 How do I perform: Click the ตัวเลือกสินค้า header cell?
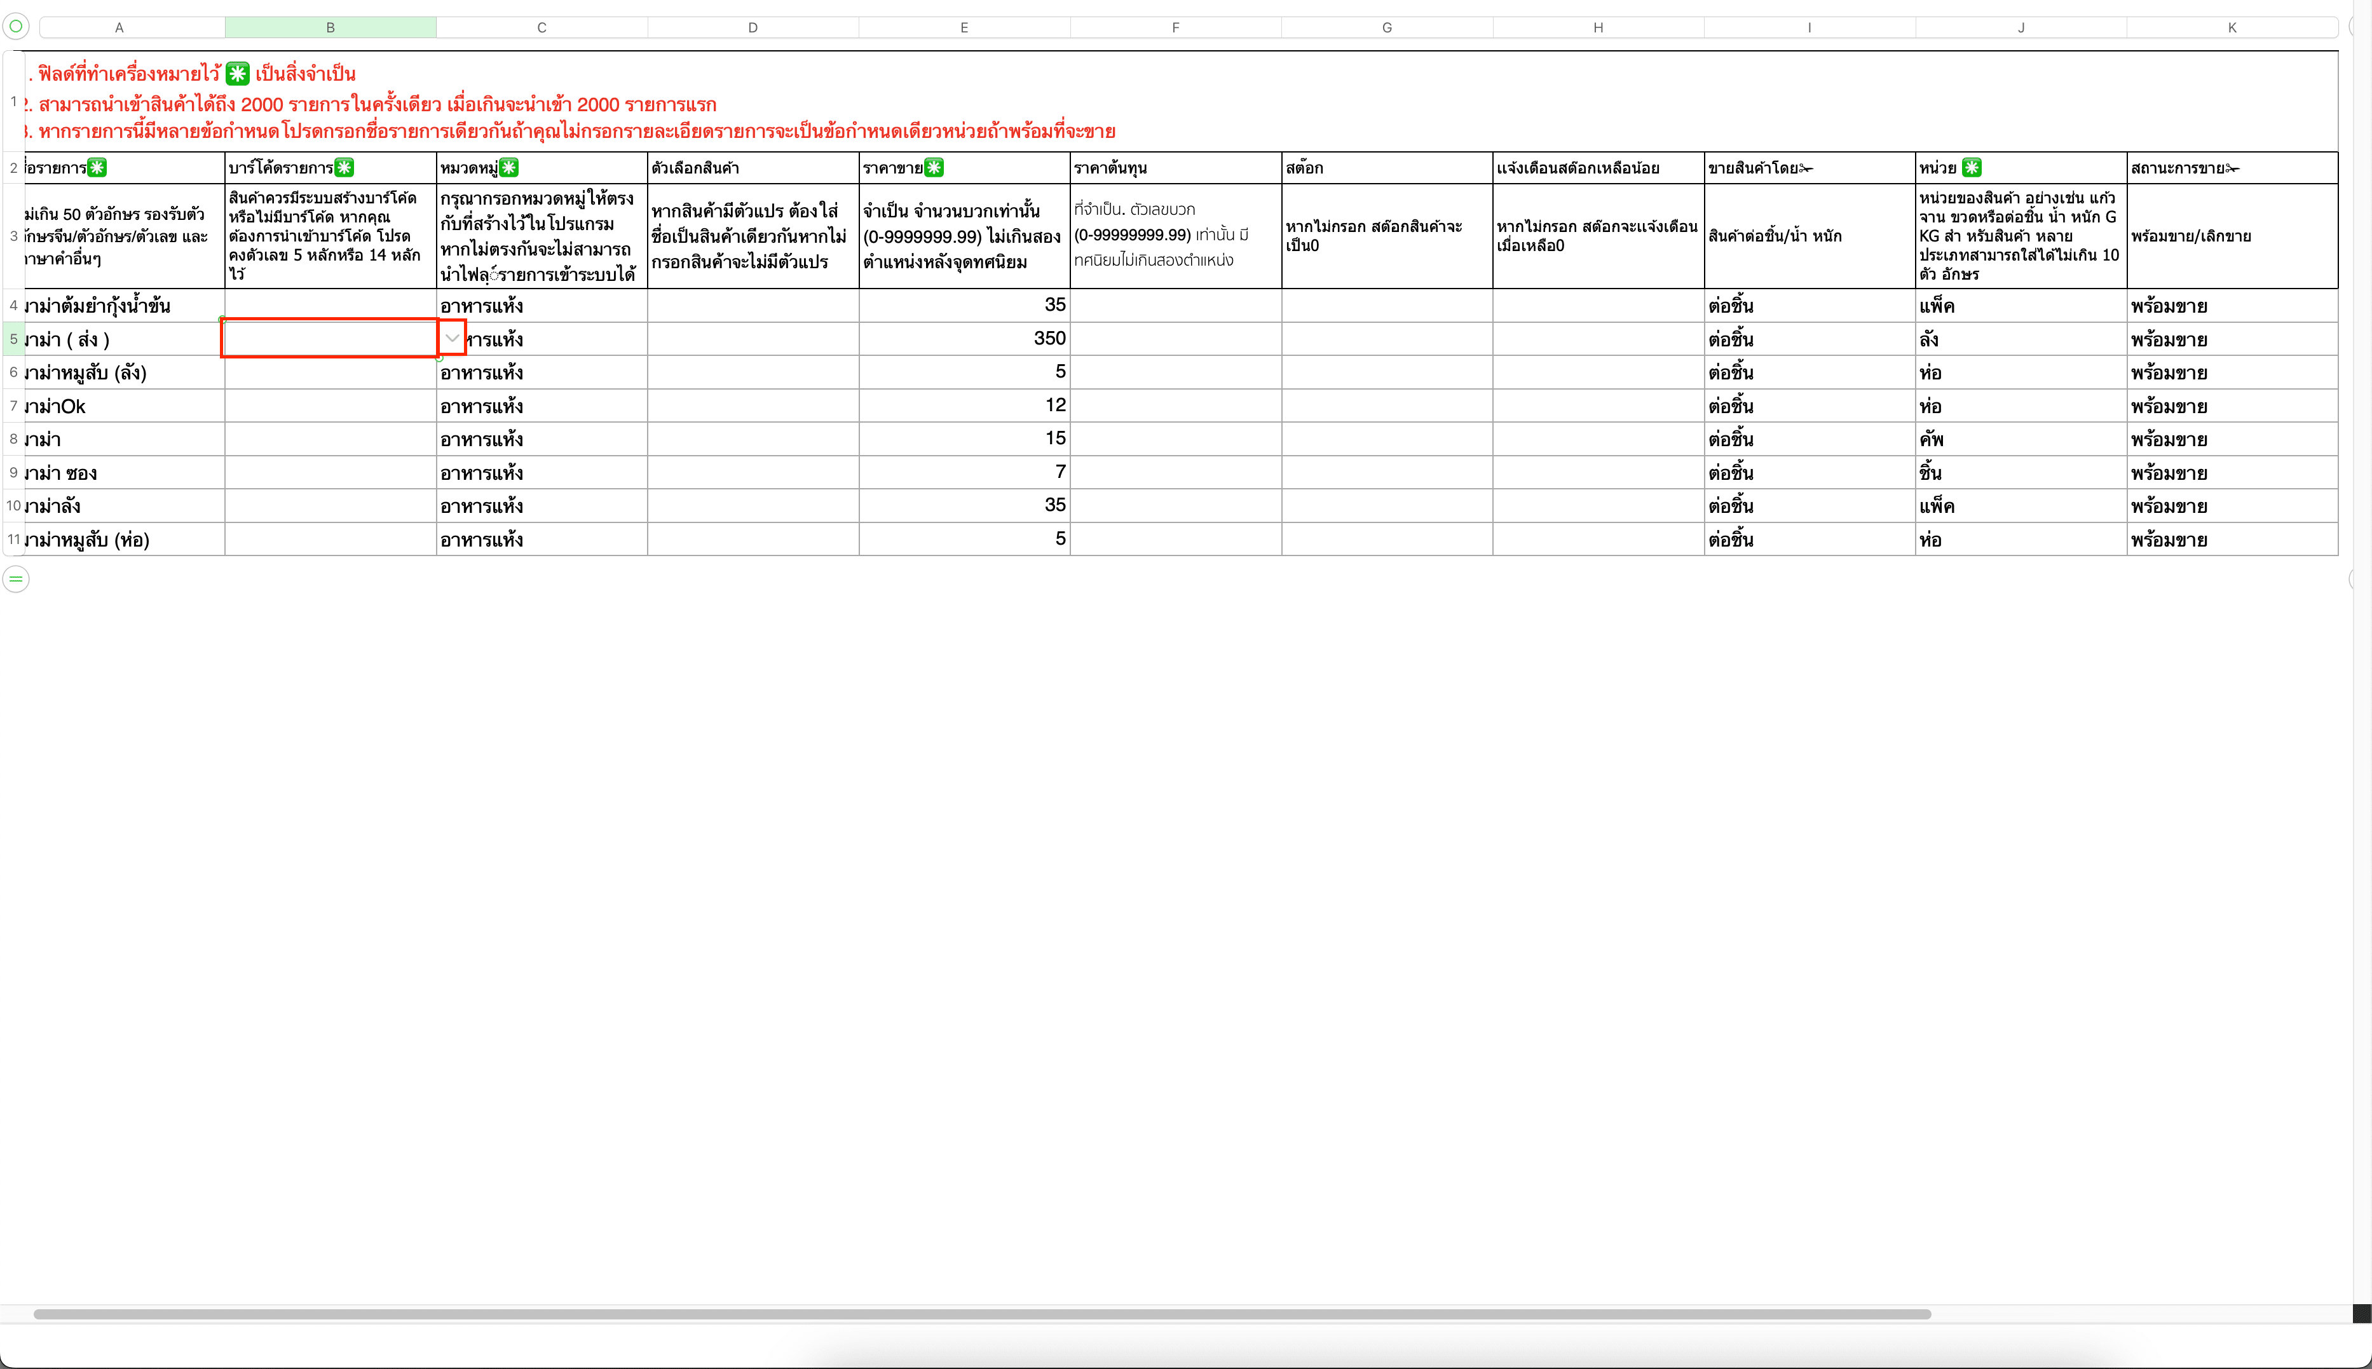click(752, 167)
